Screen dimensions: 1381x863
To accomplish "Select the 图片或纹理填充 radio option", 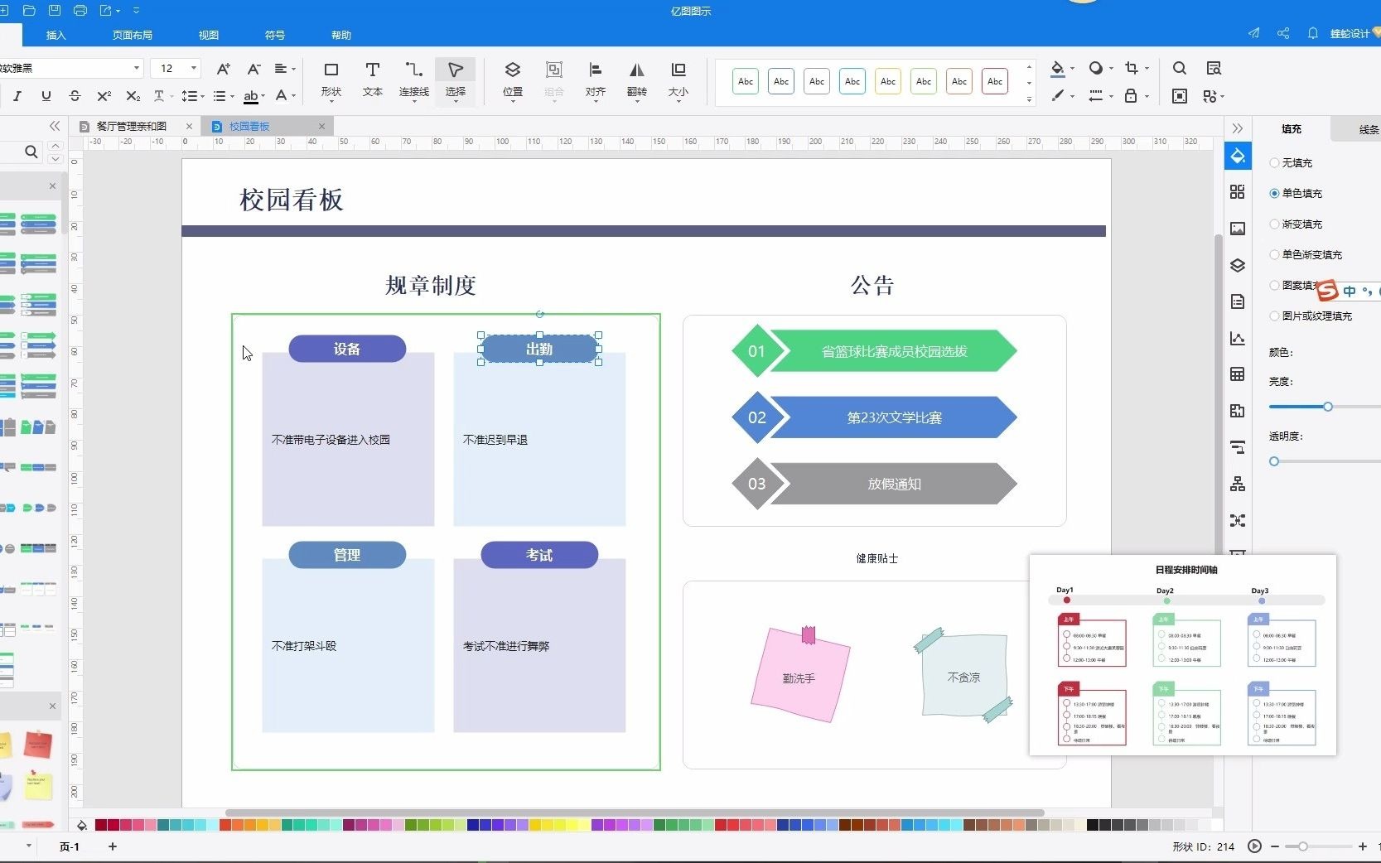I will [x=1275, y=316].
